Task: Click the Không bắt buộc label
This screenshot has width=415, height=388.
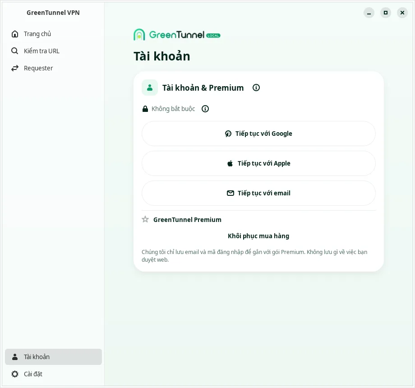Action: (173, 109)
